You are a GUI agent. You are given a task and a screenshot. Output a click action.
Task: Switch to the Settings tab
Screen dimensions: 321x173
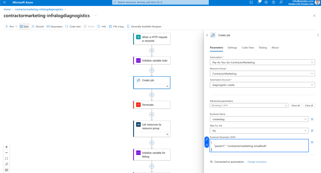pyautogui.click(x=232, y=47)
